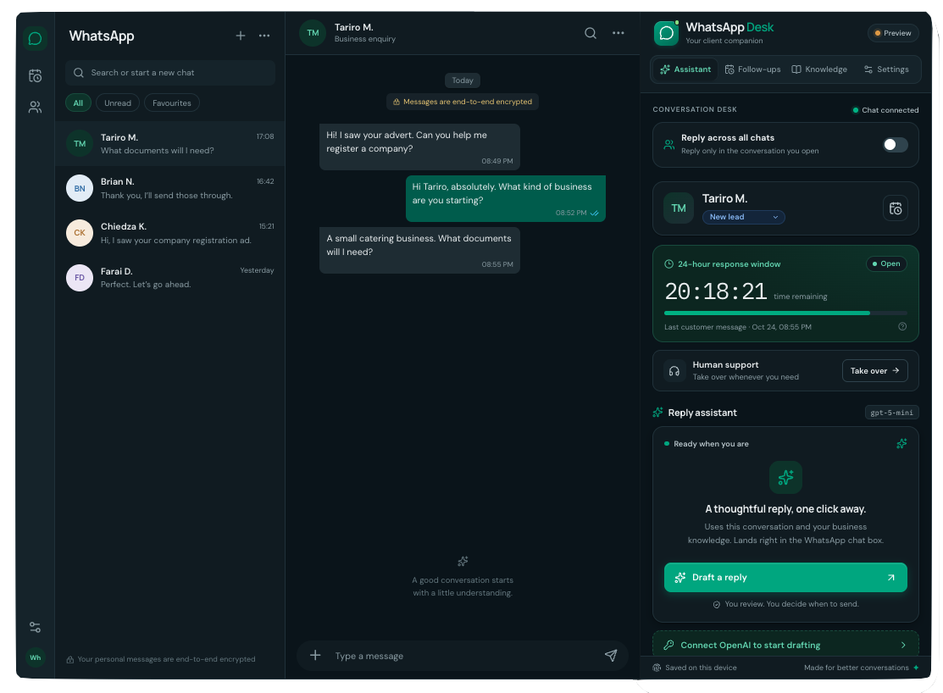Open Chiedza K. chat in the list
The width and height of the screenshot is (943, 693).
(170, 233)
